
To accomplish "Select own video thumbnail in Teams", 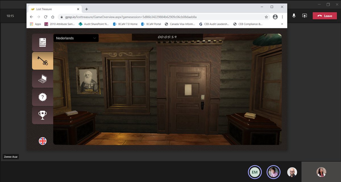I will coord(321,172).
